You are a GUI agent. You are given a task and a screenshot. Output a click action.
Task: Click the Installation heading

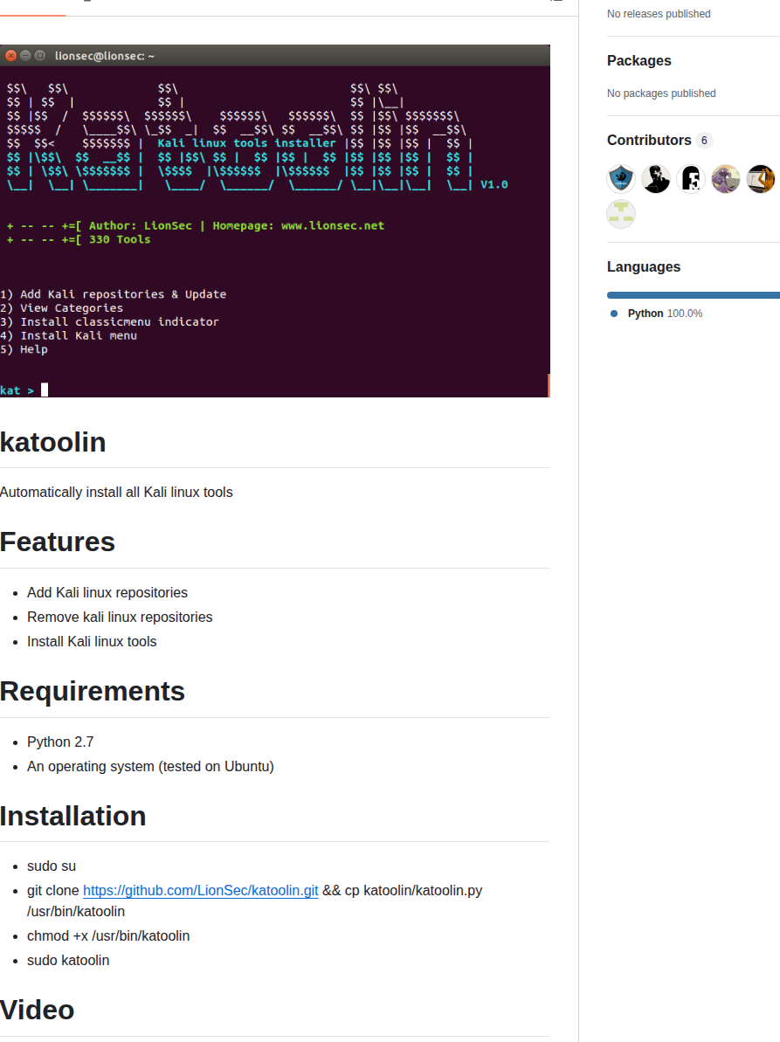[x=73, y=816]
